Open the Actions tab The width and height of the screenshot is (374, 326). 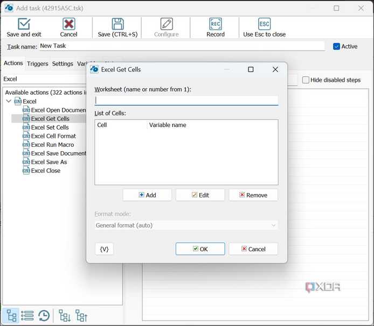pyautogui.click(x=13, y=63)
